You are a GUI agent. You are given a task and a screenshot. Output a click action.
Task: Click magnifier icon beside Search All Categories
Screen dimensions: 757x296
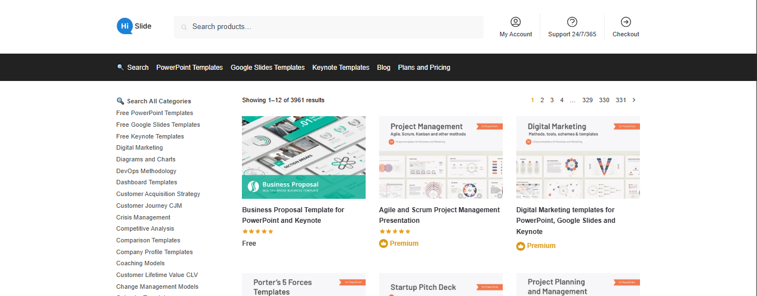[120, 101]
